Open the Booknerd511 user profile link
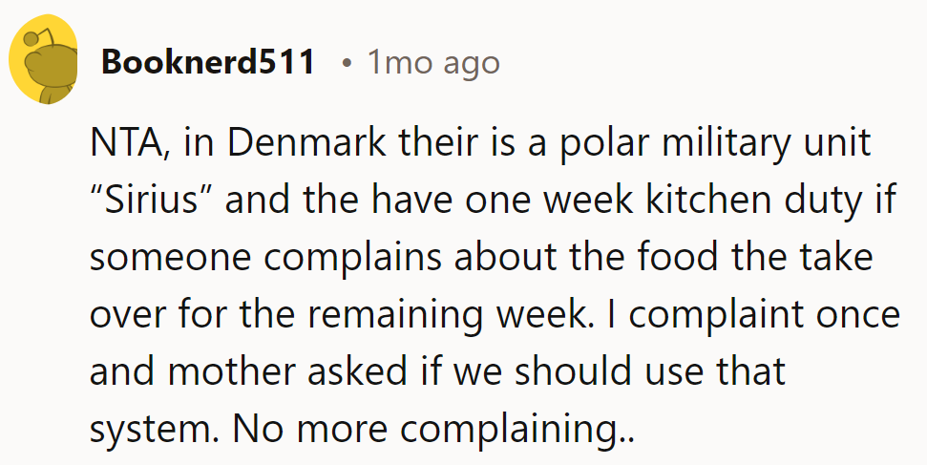The width and height of the screenshot is (927, 465). (208, 63)
